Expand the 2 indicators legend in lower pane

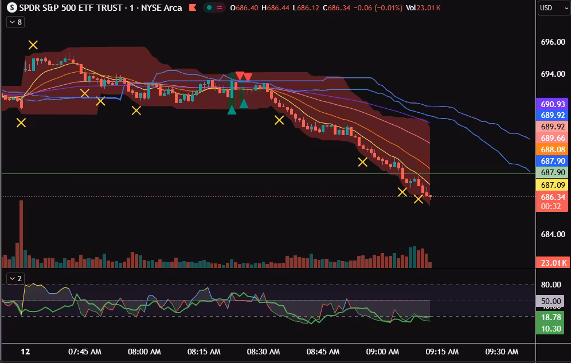point(15,278)
